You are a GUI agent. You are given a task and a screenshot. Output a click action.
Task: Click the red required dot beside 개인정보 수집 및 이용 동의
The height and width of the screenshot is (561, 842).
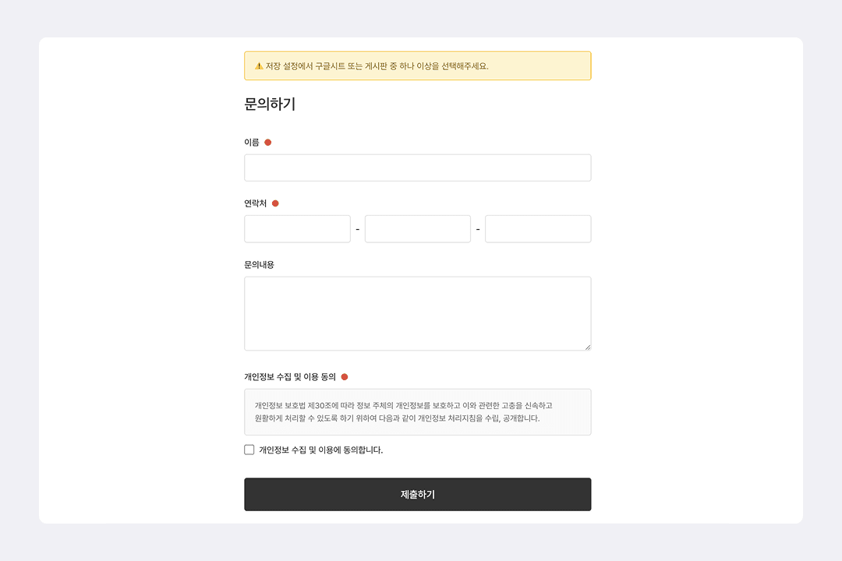(345, 376)
